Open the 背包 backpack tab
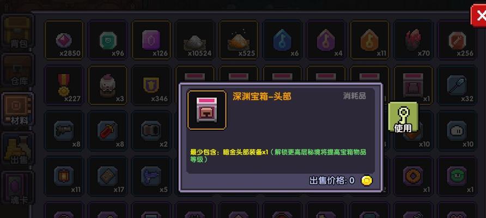The width and height of the screenshot is (486, 218). pyautogui.click(x=18, y=33)
